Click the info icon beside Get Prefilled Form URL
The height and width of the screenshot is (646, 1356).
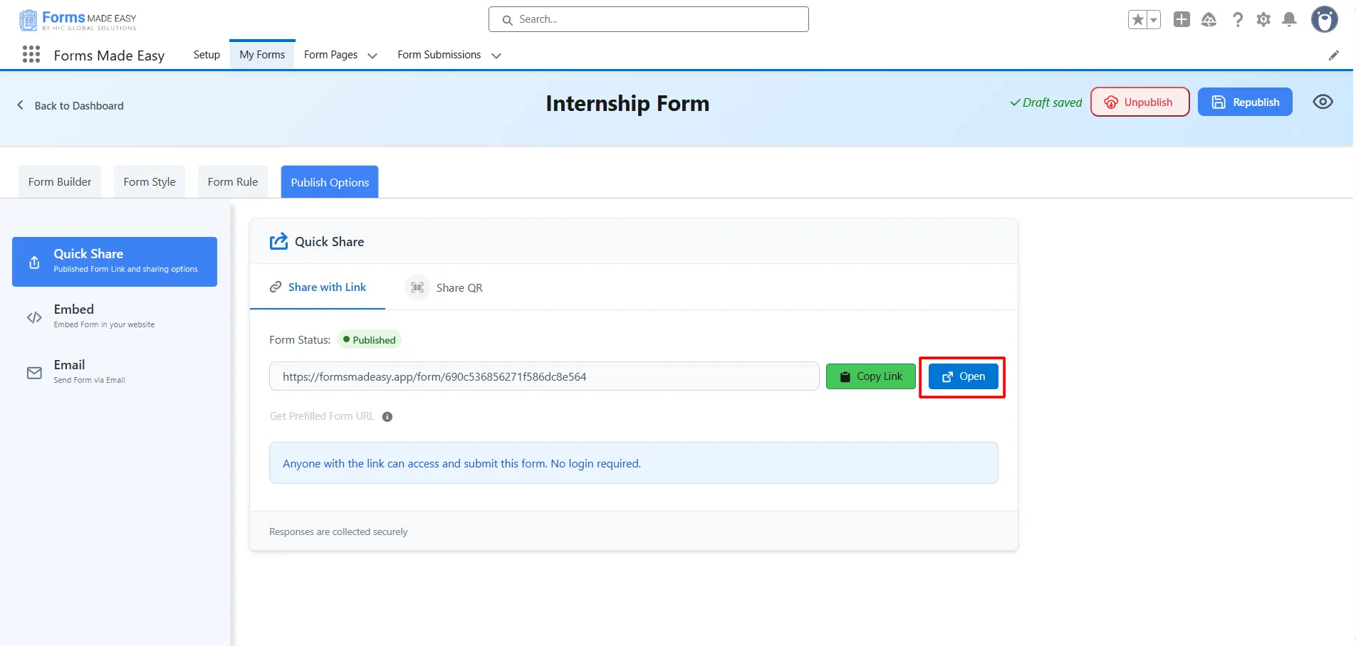coord(387,417)
